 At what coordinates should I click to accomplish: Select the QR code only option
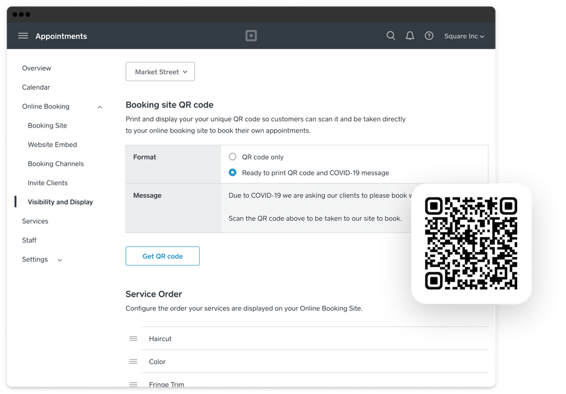click(x=233, y=157)
